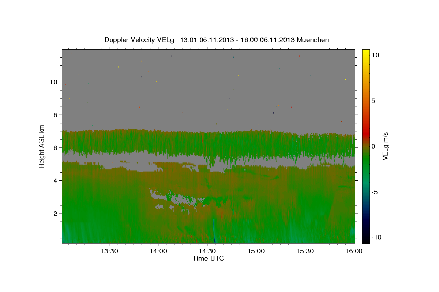
Task: Click the colorbar value 0 label
Action: coord(373,146)
